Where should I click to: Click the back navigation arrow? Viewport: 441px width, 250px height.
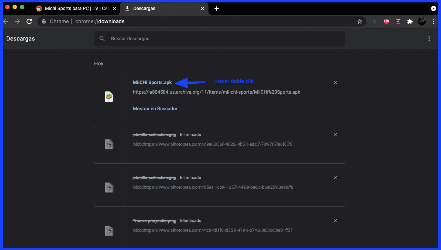(x=6, y=21)
